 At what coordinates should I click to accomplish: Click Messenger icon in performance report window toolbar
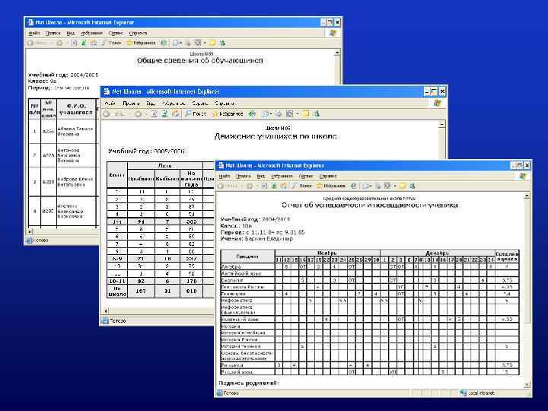pos(413,186)
